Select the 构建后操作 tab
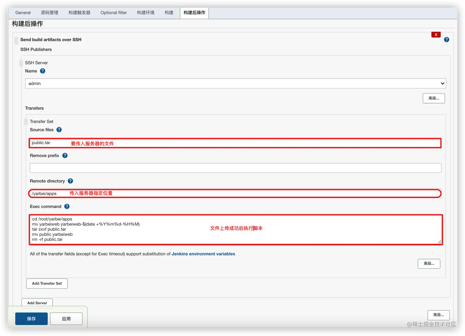This screenshot has width=465, height=336. 194,13
